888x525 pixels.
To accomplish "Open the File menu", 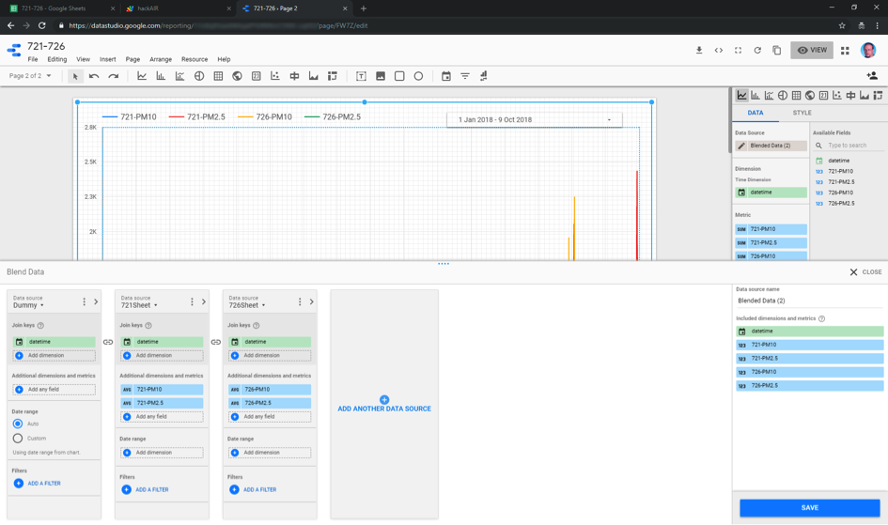I will point(33,59).
